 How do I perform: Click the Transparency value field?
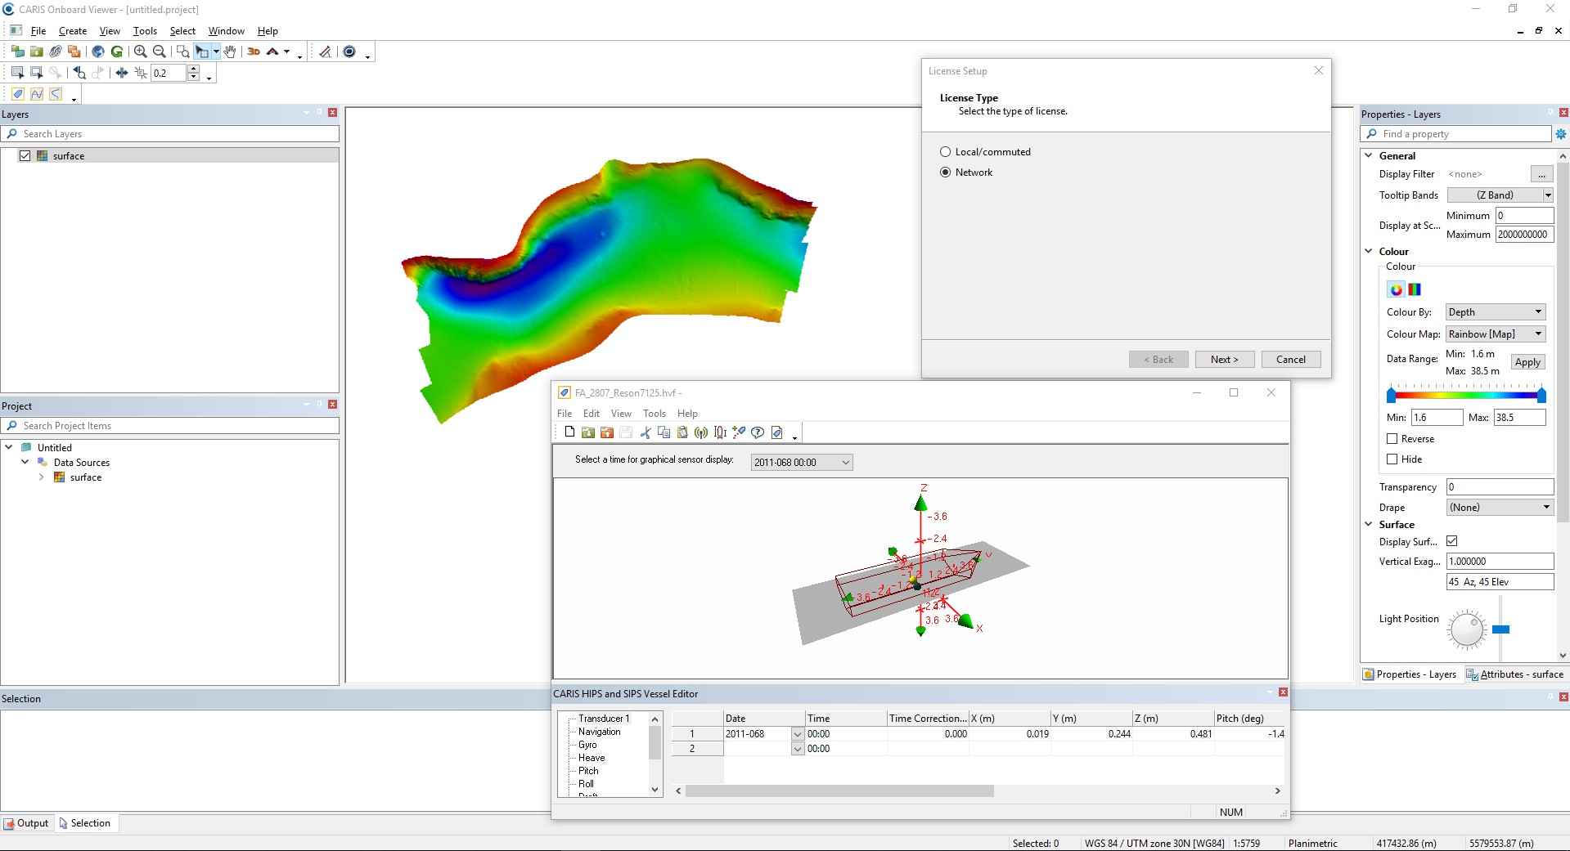[x=1500, y=487]
